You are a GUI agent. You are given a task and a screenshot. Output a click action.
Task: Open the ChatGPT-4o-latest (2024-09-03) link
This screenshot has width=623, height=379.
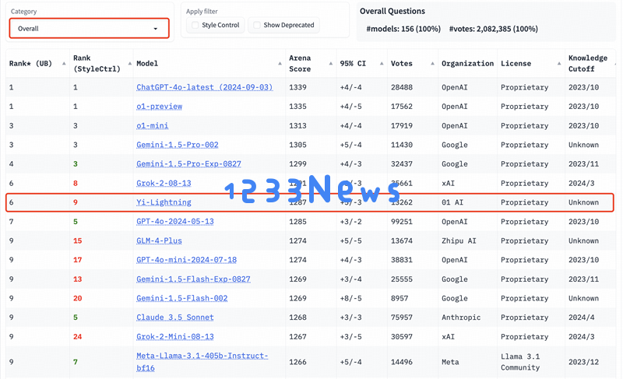pyautogui.click(x=204, y=87)
